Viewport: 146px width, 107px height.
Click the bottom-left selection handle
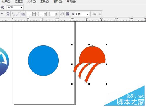click(x=72, y=84)
